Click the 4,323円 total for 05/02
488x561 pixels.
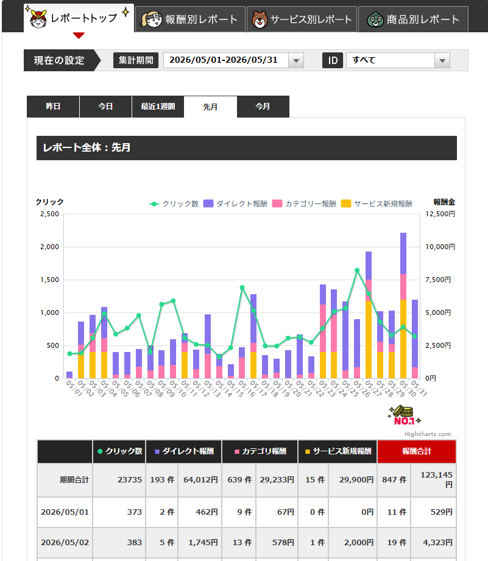434,542
